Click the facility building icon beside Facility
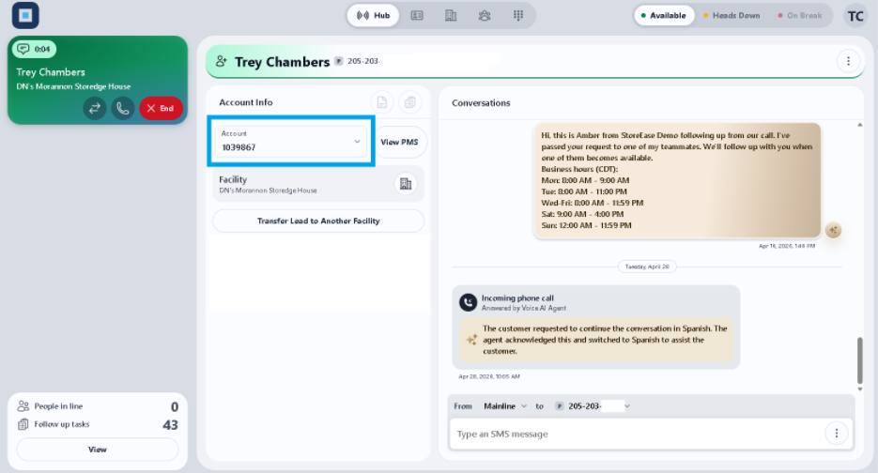 coord(406,184)
